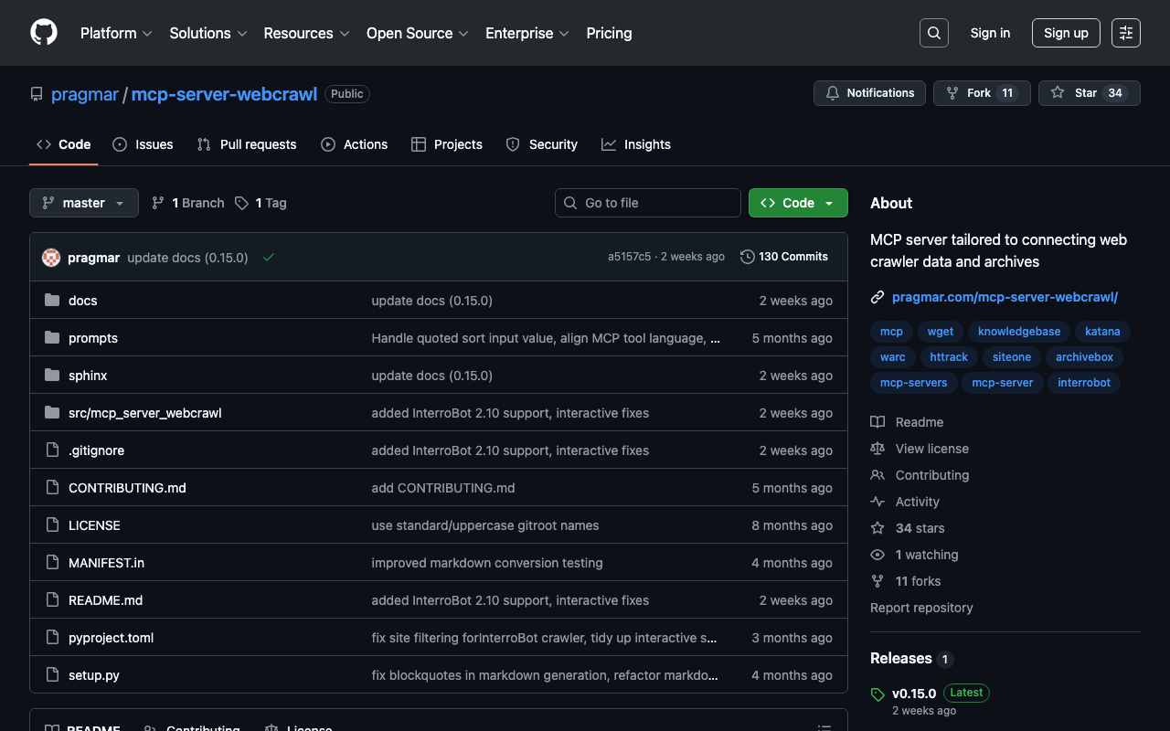The height and width of the screenshot is (731, 1170).
Task: Click green check commit status icon
Action: (269, 258)
